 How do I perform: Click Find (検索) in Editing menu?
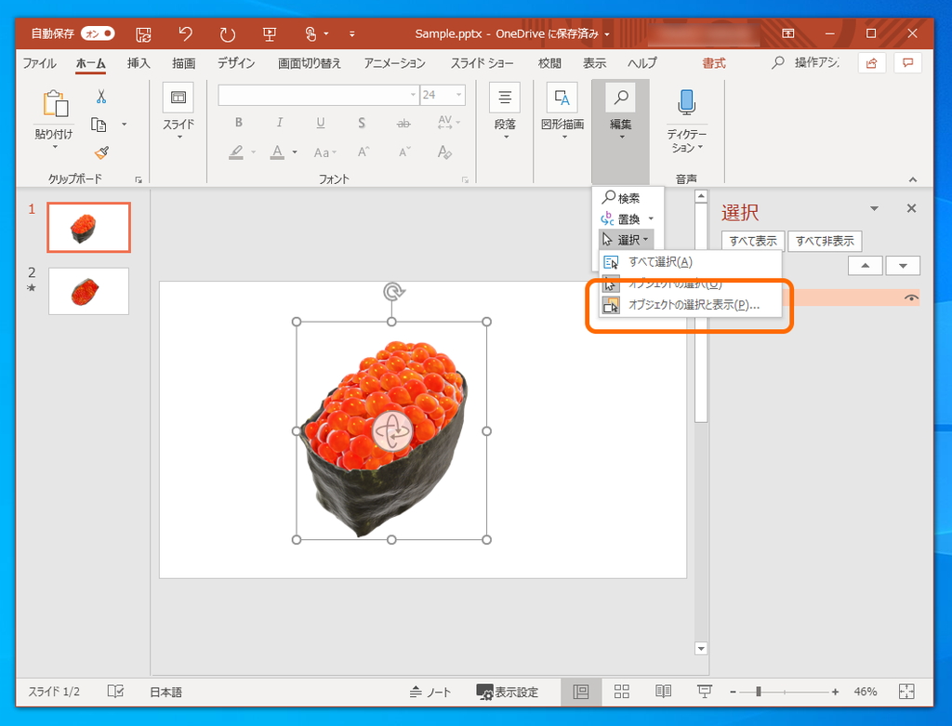621,198
